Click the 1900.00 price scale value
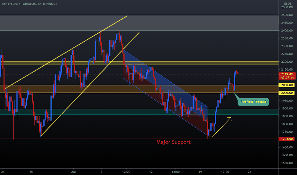The height and width of the screenshot is (175, 297). [287, 108]
